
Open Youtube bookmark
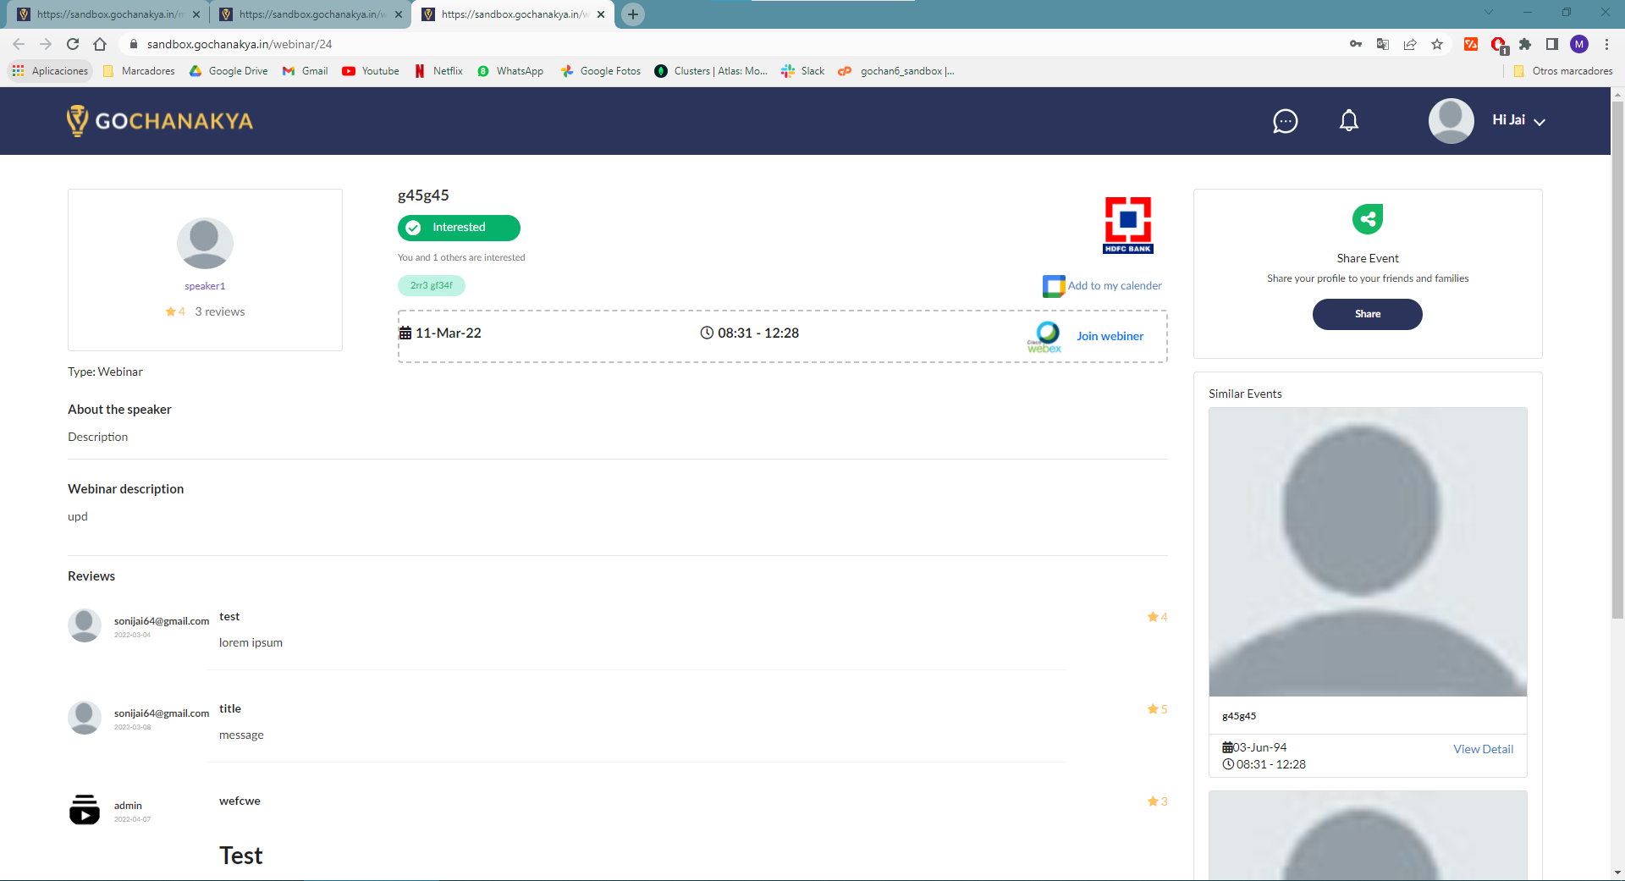[x=371, y=71]
